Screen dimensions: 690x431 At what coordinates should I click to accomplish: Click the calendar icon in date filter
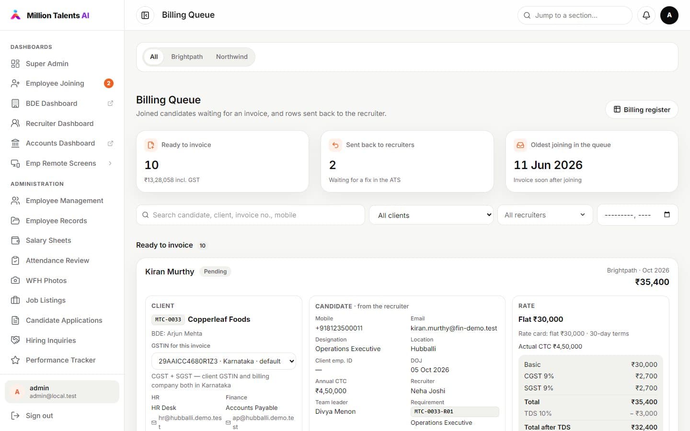pyautogui.click(x=667, y=215)
